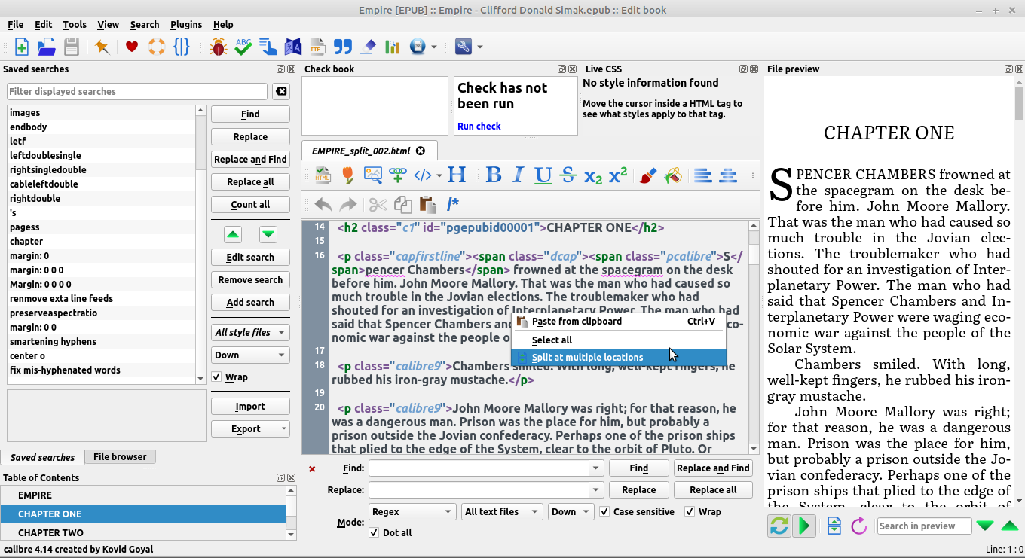
Task: Click the Import button
Action: click(250, 407)
